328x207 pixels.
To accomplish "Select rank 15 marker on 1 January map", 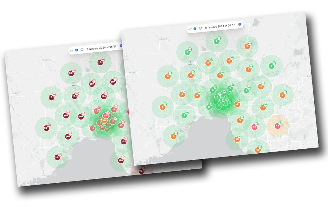I will coord(121,125).
